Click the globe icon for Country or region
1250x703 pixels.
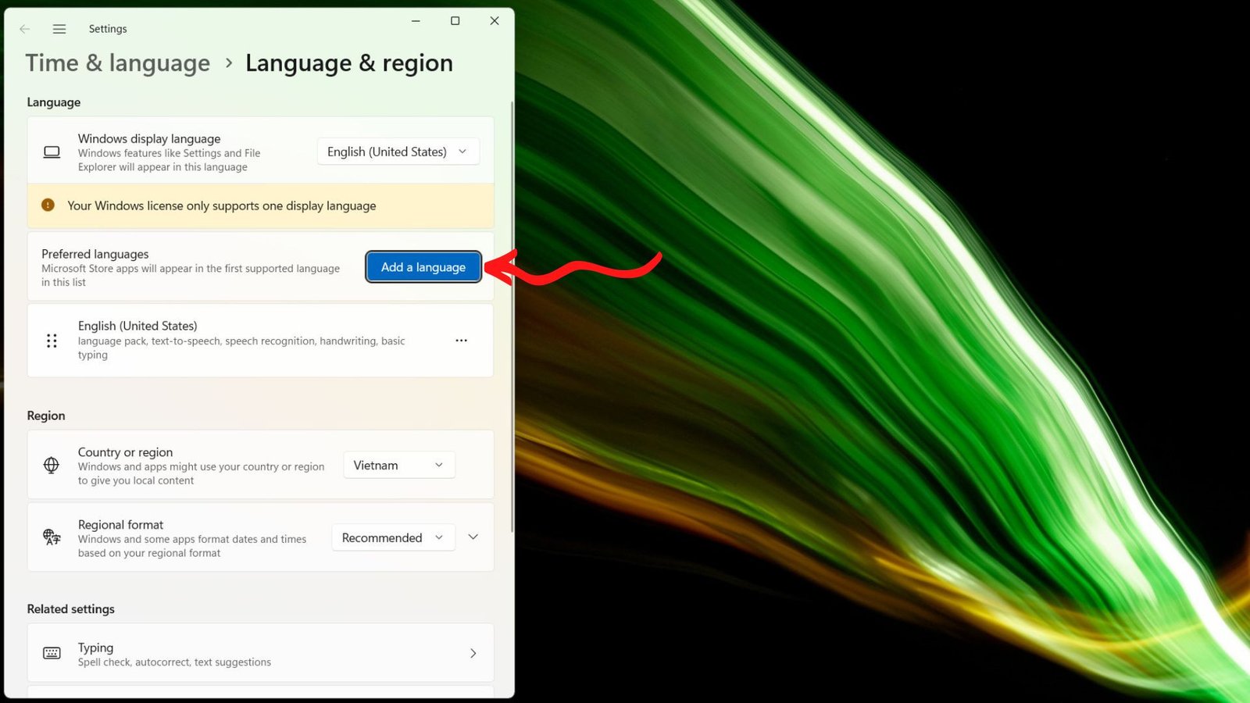(x=52, y=466)
